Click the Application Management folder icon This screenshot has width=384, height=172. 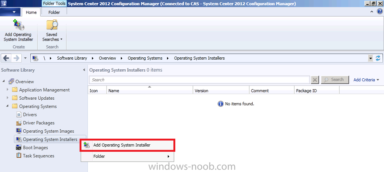15,90
